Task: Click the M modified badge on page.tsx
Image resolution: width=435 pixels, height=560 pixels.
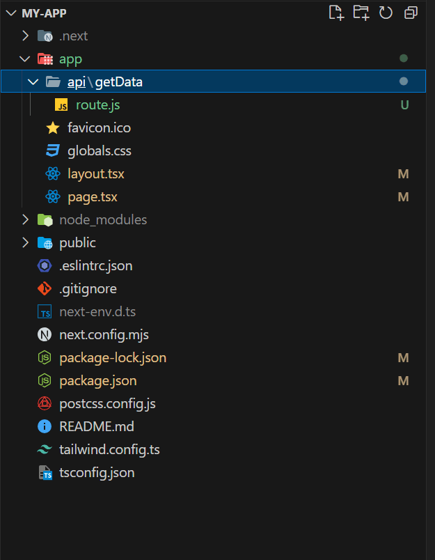Action: (x=403, y=197)
